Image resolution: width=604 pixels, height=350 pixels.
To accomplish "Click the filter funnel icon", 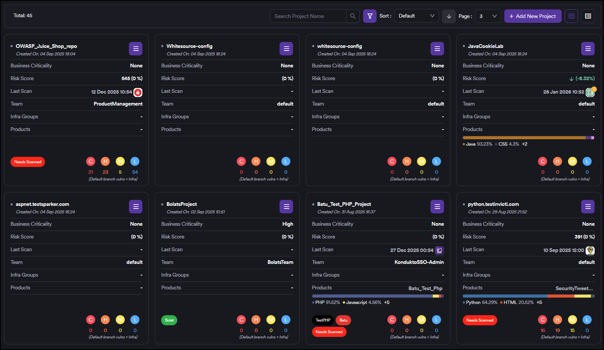I will point(369,16).
